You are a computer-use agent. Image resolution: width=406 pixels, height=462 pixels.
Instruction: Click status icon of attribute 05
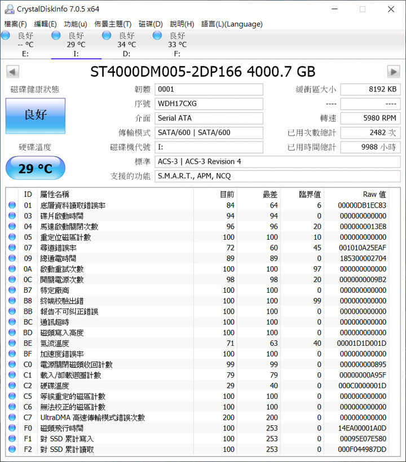(x=12, y=236)
